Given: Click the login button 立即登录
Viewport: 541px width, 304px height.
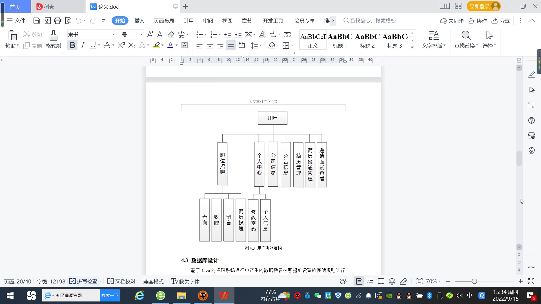Looking at the screenshot, I should pyautogui.click(x=484, y=6).
